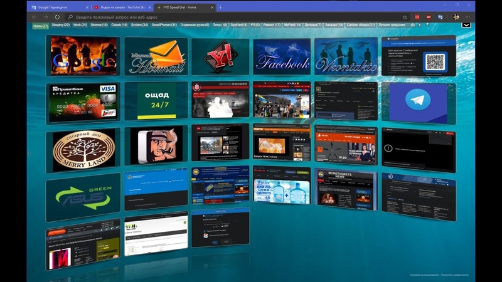The width and height of the screenshot is (502, 282).
Task: Select the SmartPhones (11) group tab
Action: [164, 25]
